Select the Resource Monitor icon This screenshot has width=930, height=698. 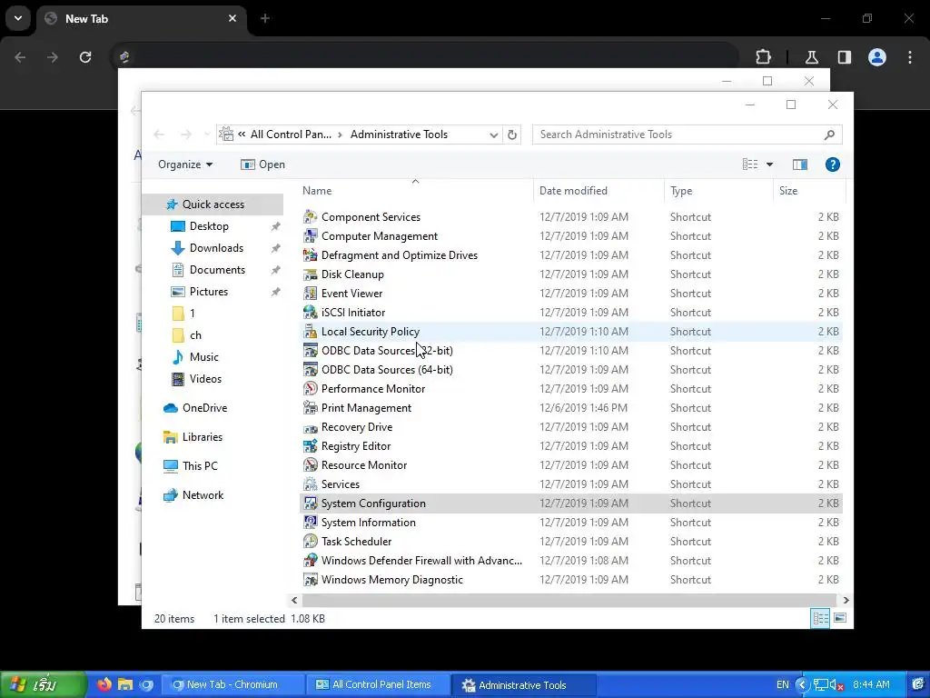click(x=311, y=464)
